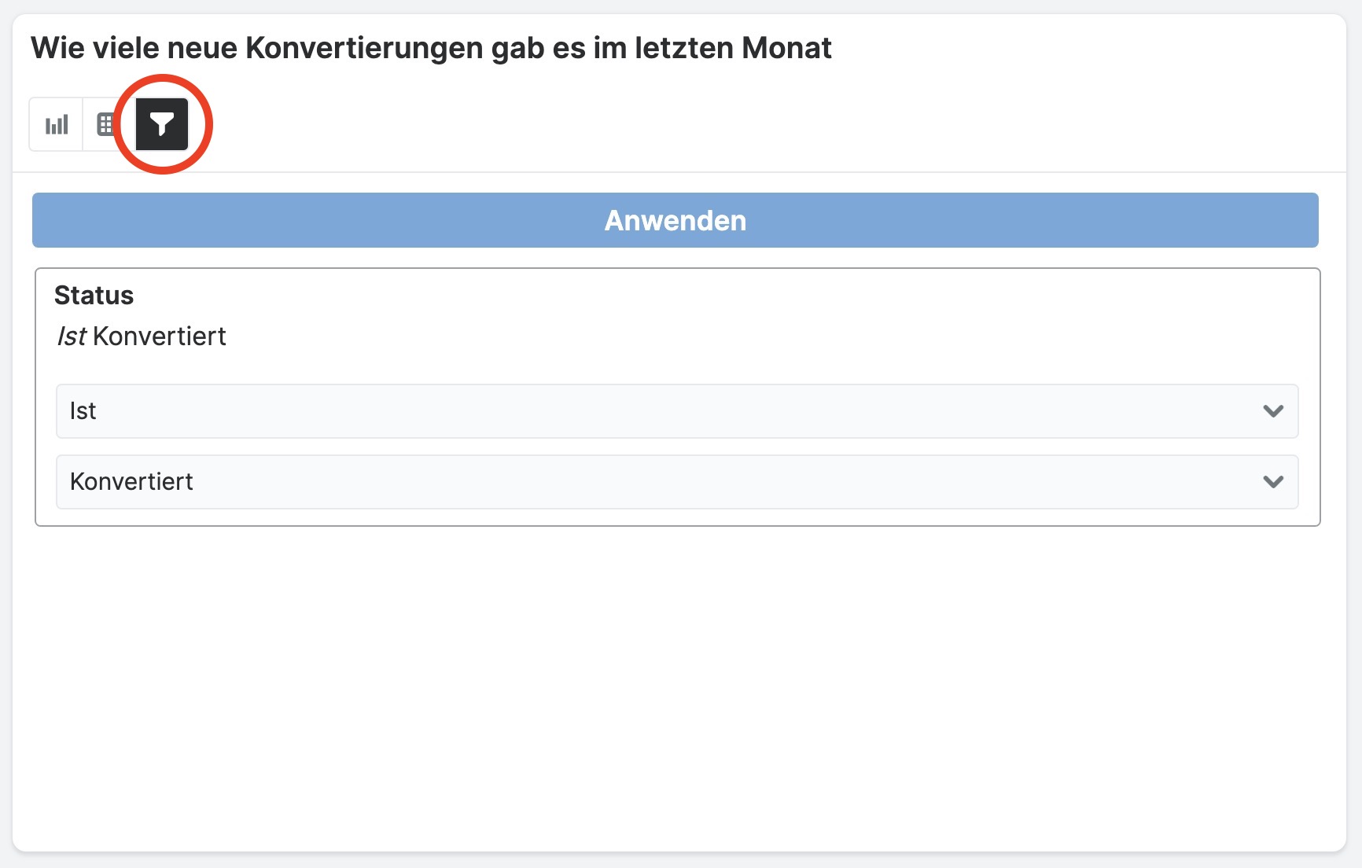The width and height of the screenshot is (1362, 868).
Task: Click the word "Monat" in the title
Action: click(x=786, y=48)
